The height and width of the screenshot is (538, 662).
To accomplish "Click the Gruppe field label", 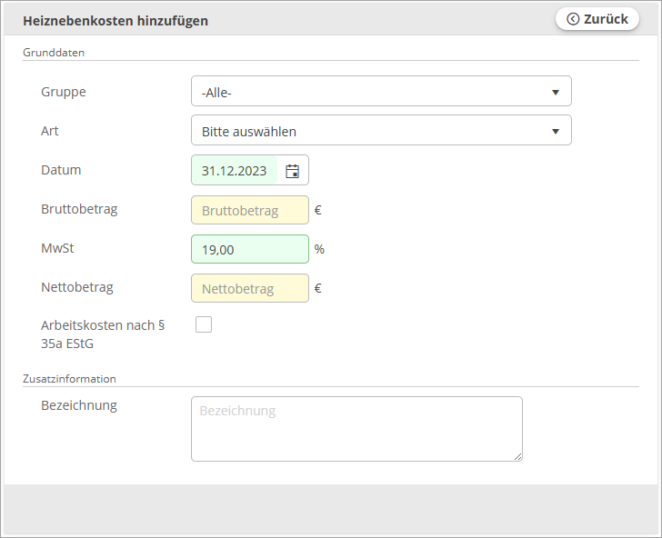I will click(64, 92).
